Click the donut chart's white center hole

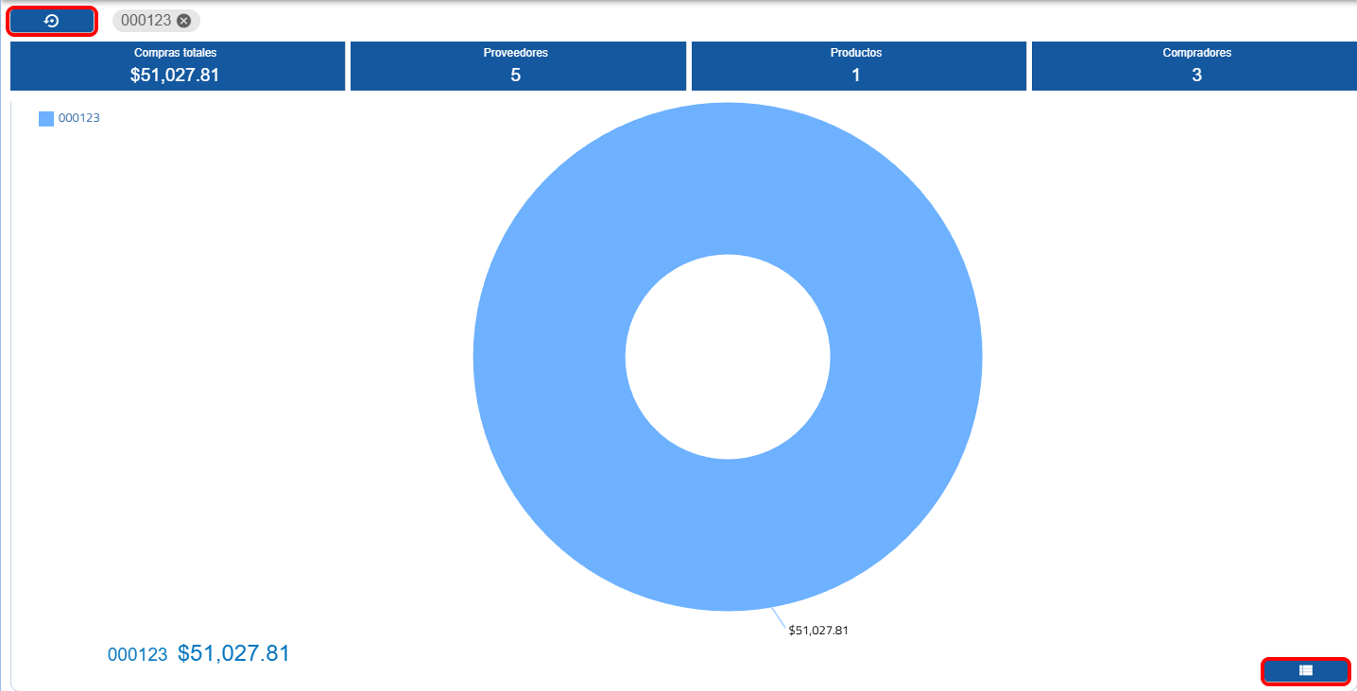pyautogui.click(x=728, y=357)
